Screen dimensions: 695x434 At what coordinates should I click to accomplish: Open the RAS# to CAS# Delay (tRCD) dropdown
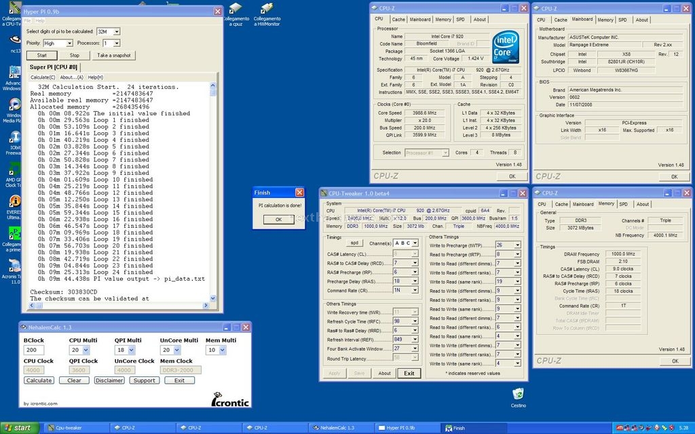point(415,263)
